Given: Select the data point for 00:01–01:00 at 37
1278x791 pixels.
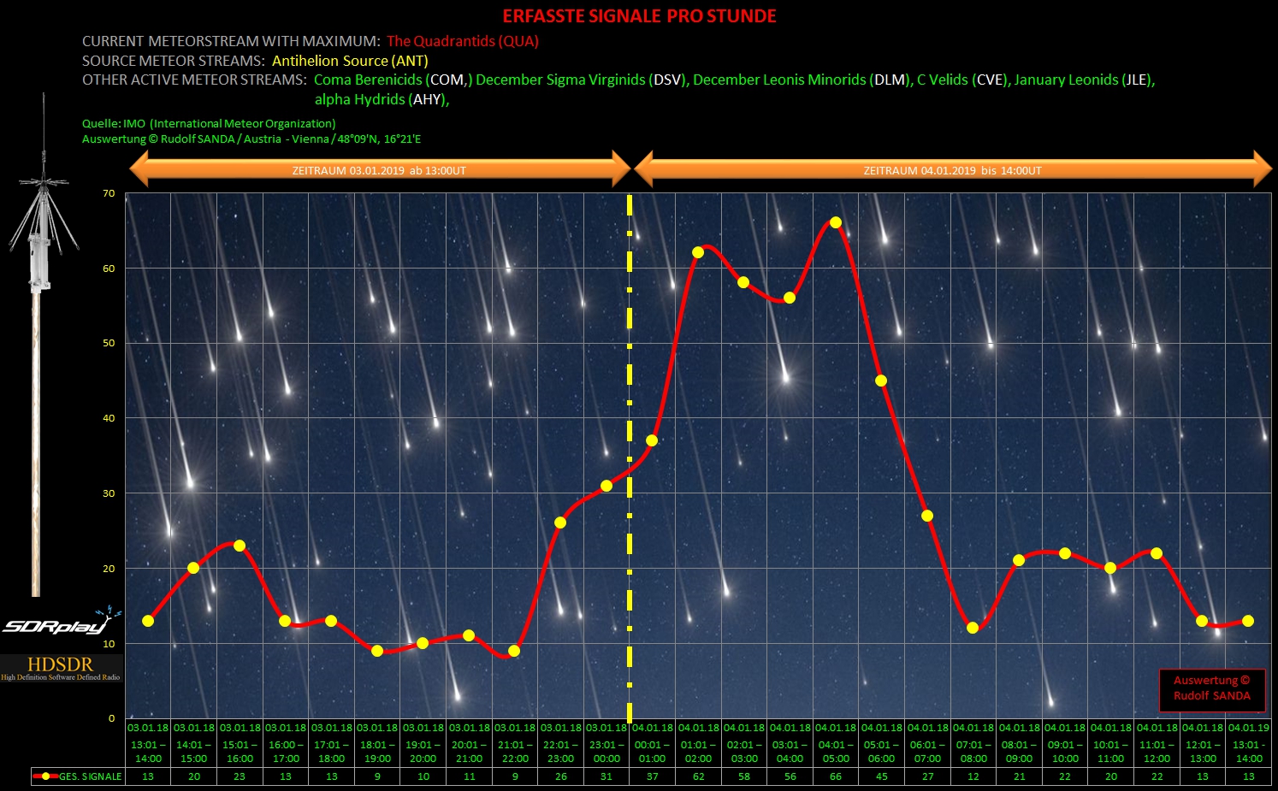Looking at the screenshot, I should (x=652, y=440).
